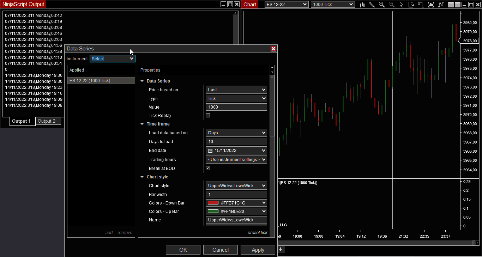Viewport: 482px width, 257px height.
Task: Click the 0,25 indicator axis label
Action: click(466, 182)
